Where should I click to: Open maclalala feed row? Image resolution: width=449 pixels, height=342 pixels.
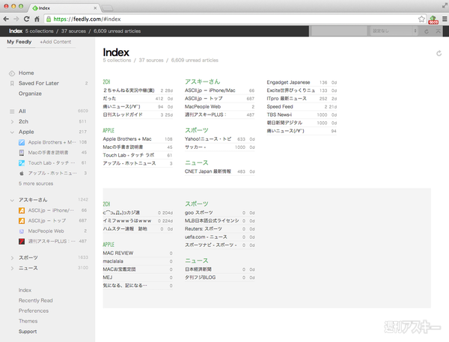point(138,261)
